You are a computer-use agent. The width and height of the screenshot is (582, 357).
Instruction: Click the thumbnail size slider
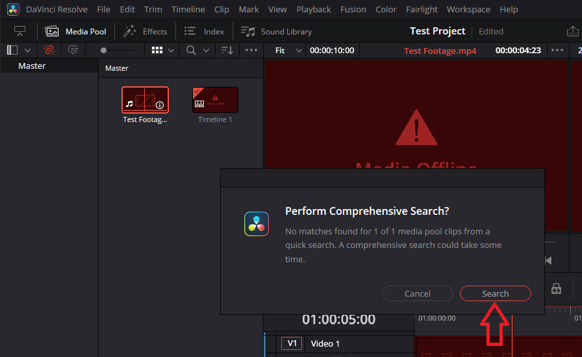118,50
